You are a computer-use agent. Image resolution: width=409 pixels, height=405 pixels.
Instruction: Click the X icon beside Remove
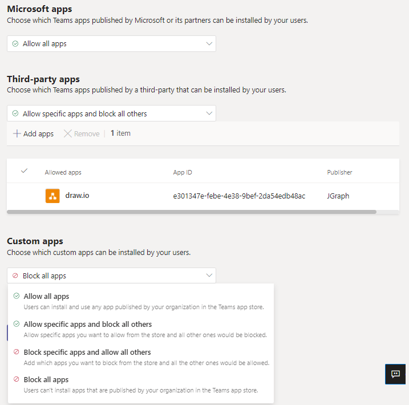[68, 133]
